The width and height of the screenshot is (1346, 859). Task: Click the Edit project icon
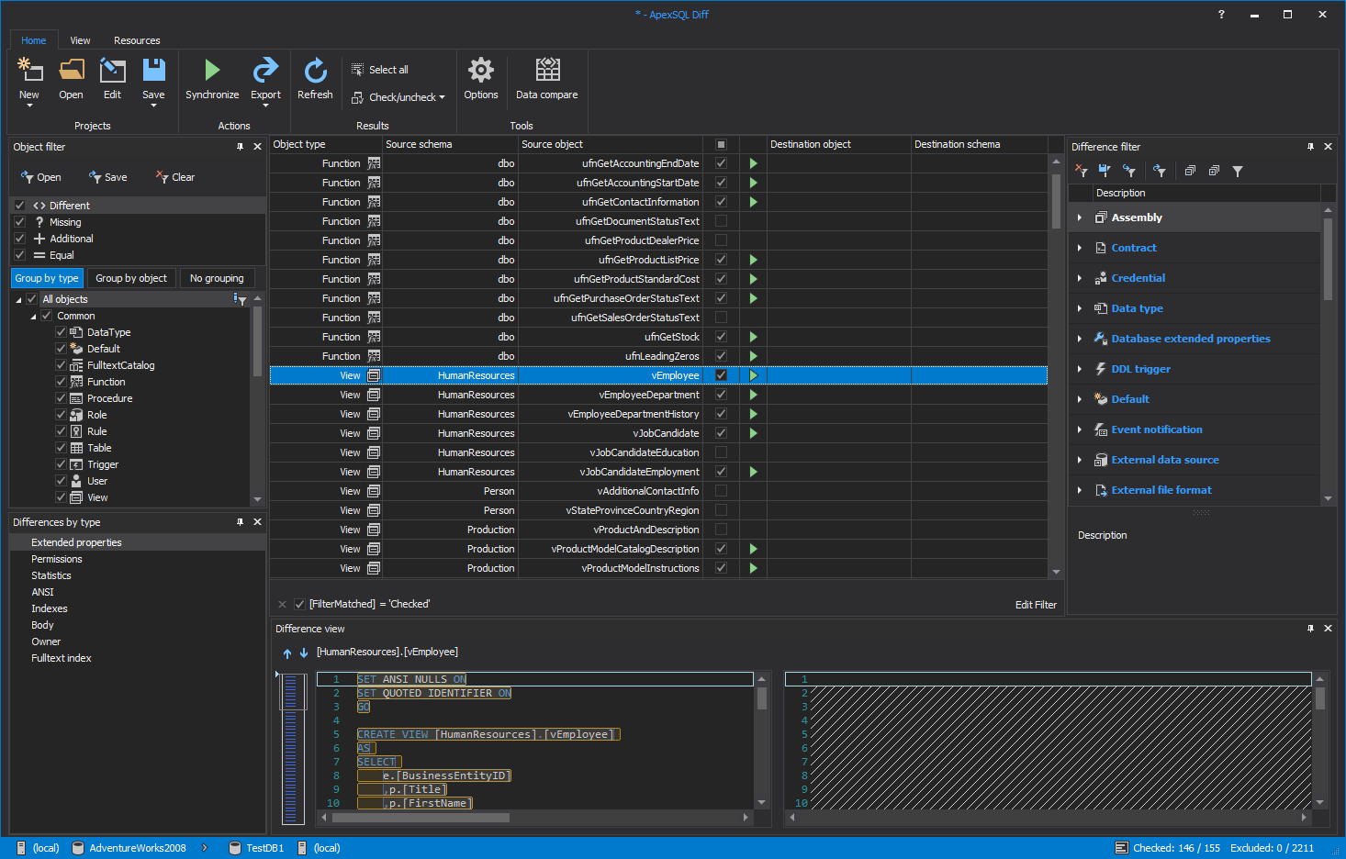tap(112, 70)
